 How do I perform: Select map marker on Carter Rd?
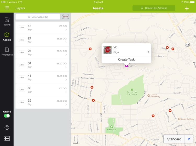pyautogui.click(x=92, y=87)
